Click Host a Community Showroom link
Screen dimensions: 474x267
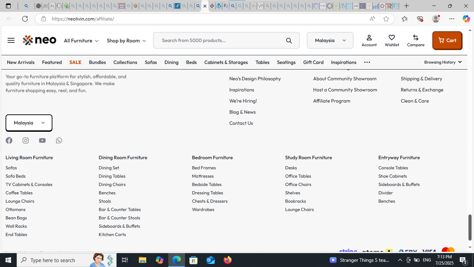(345, 90)
